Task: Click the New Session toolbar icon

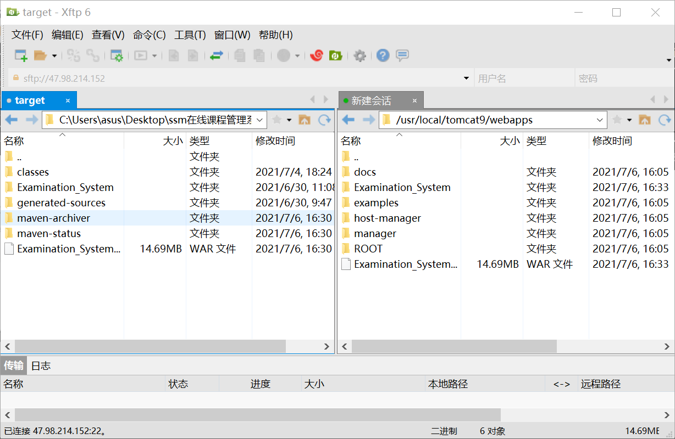Action: (21, 55)
